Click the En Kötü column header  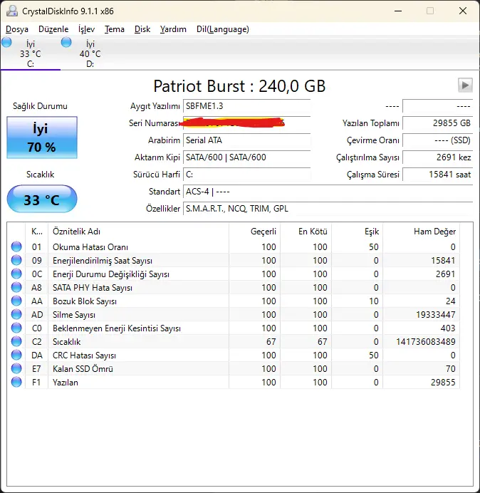click(x=306, y=232)
